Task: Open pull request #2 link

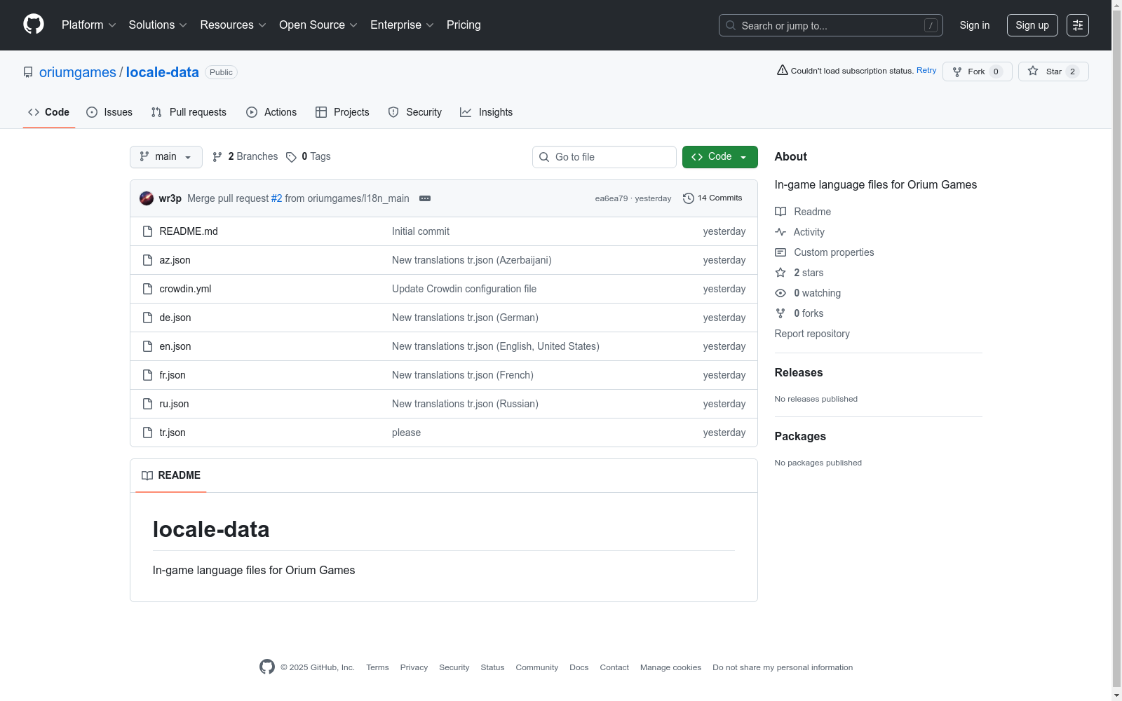Action: 277,198
